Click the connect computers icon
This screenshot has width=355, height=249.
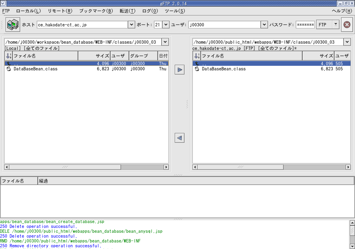(13, 25)
